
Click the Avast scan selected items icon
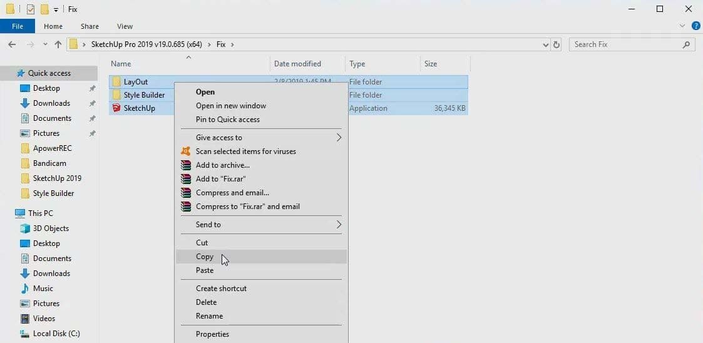(185, 151)
